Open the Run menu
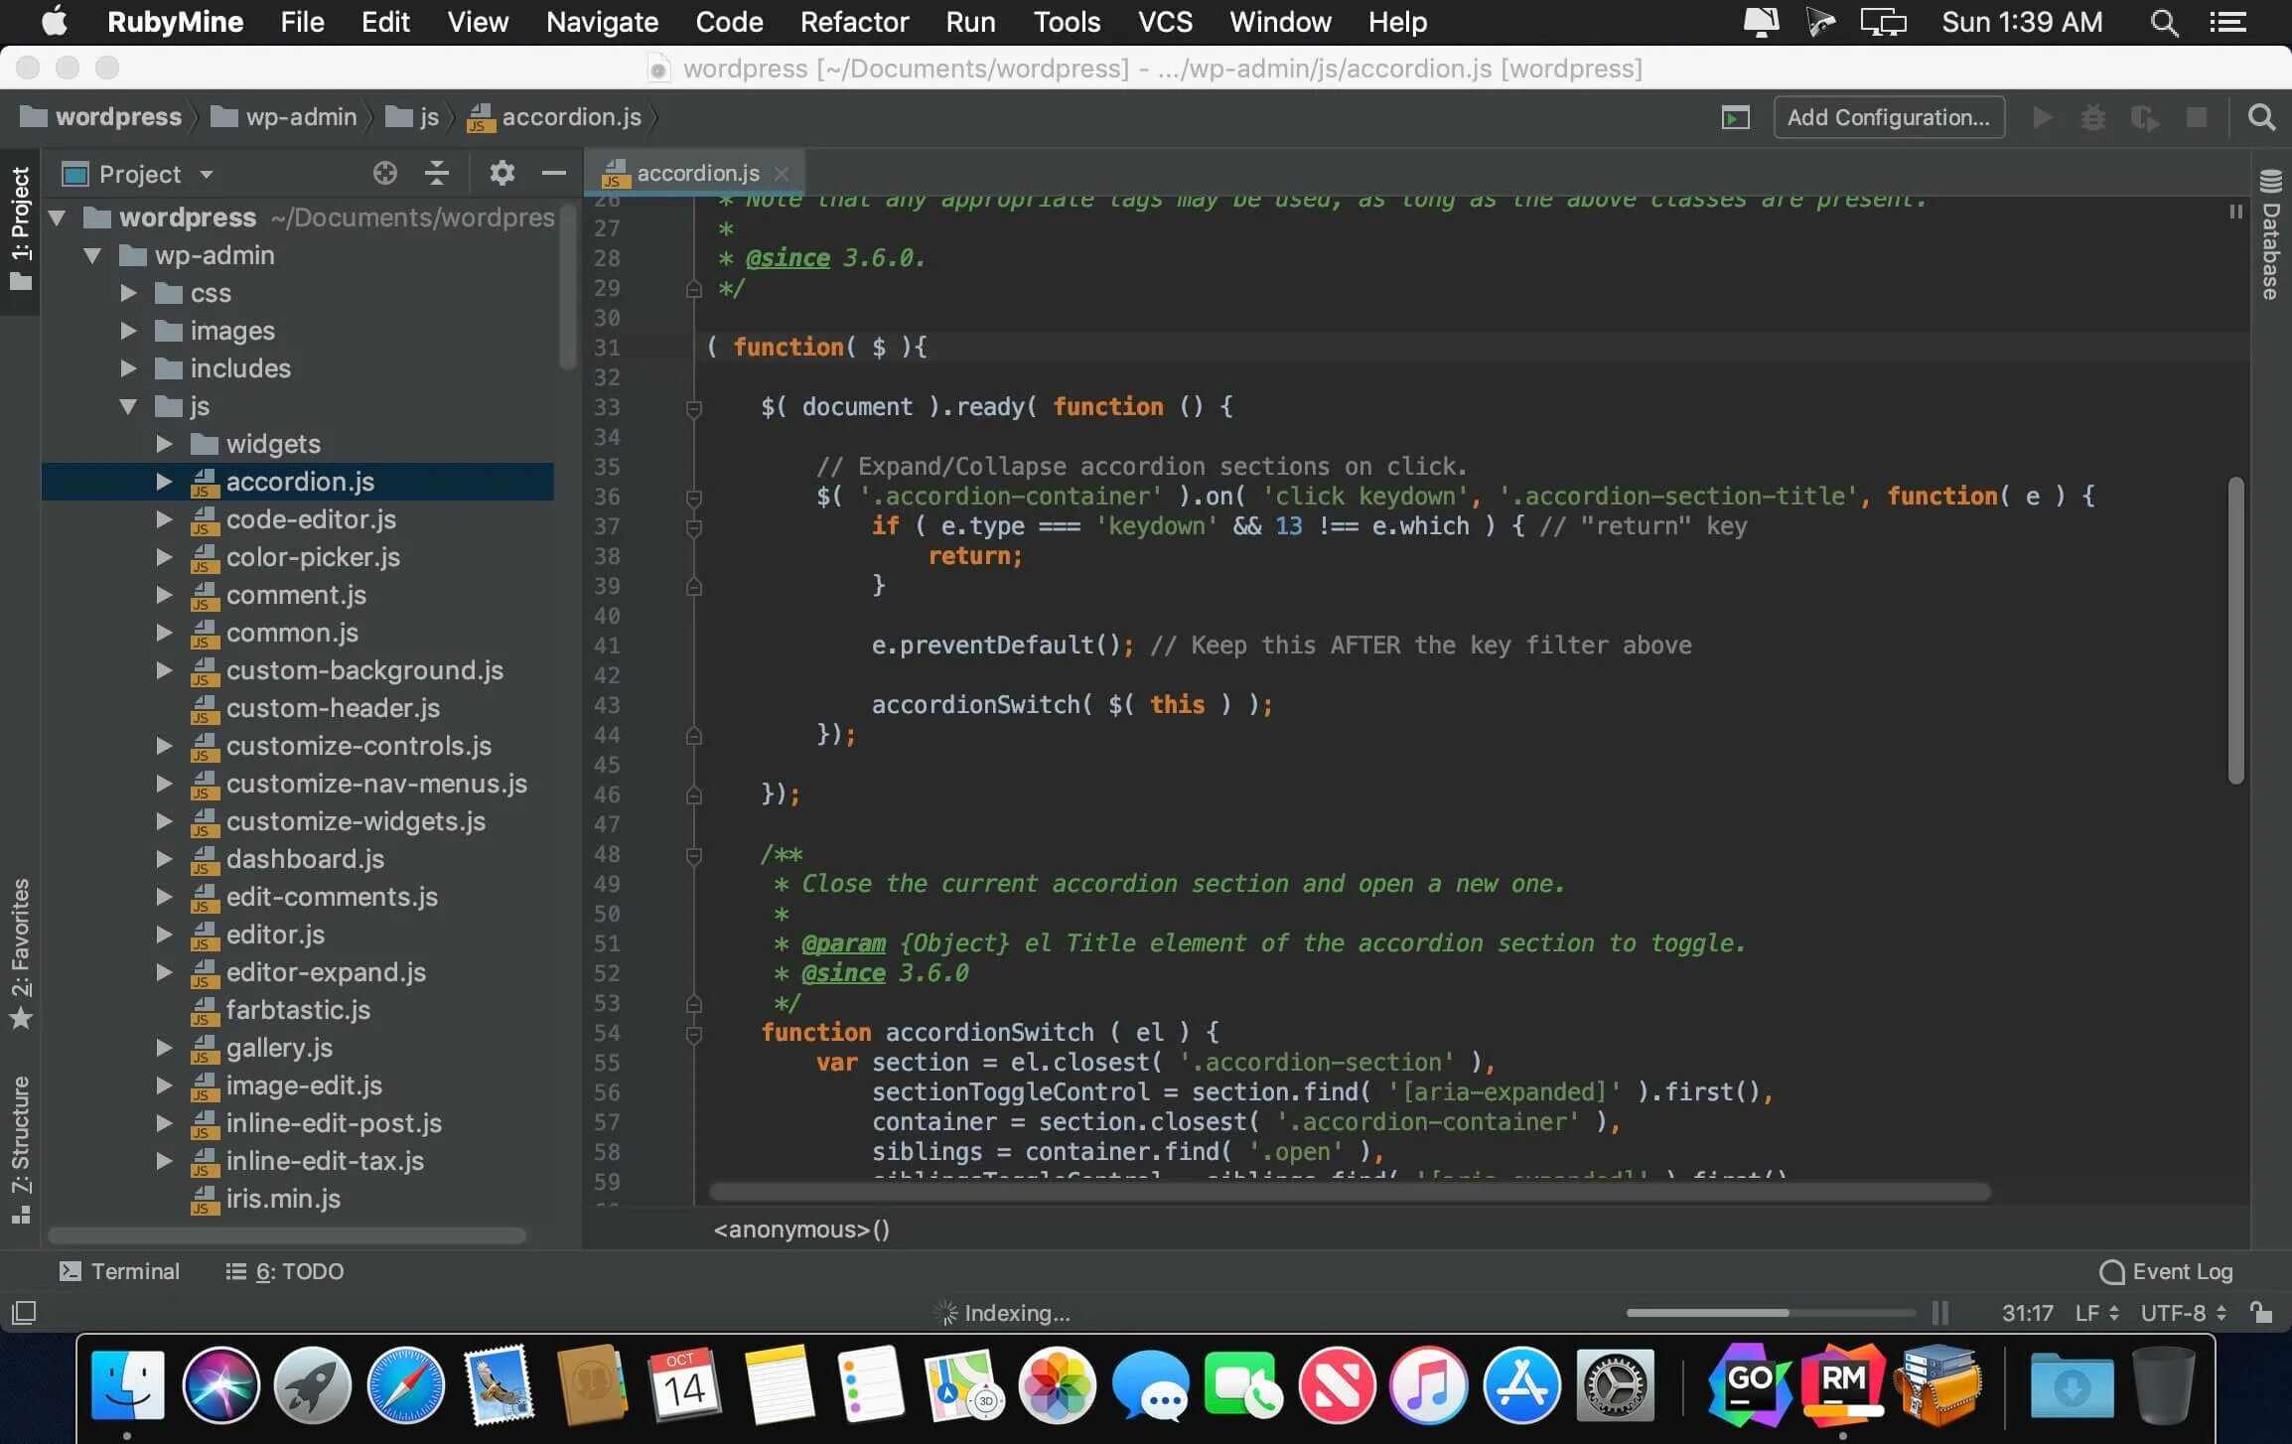 [x=968, y=22]
